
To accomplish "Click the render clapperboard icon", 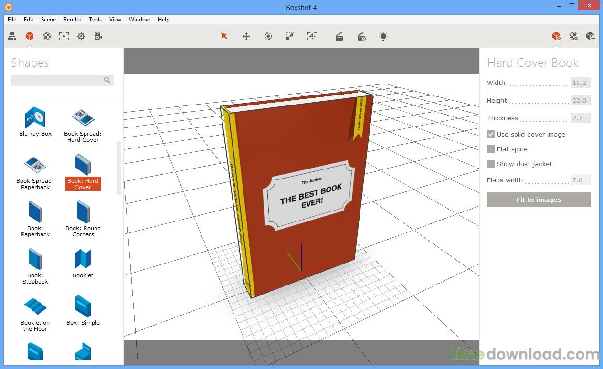I will (x=339, y=36).
